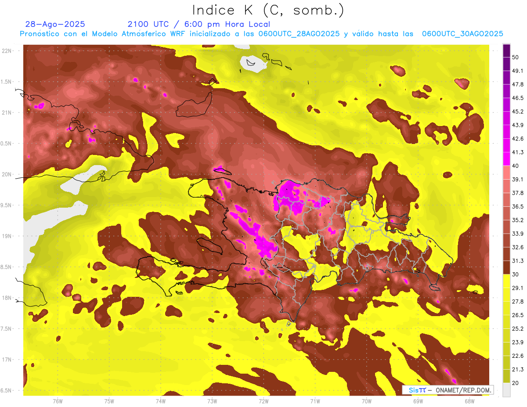Click the colorbar value '25.2'
Screen dimensions: 527x407
tap(517, 328)
